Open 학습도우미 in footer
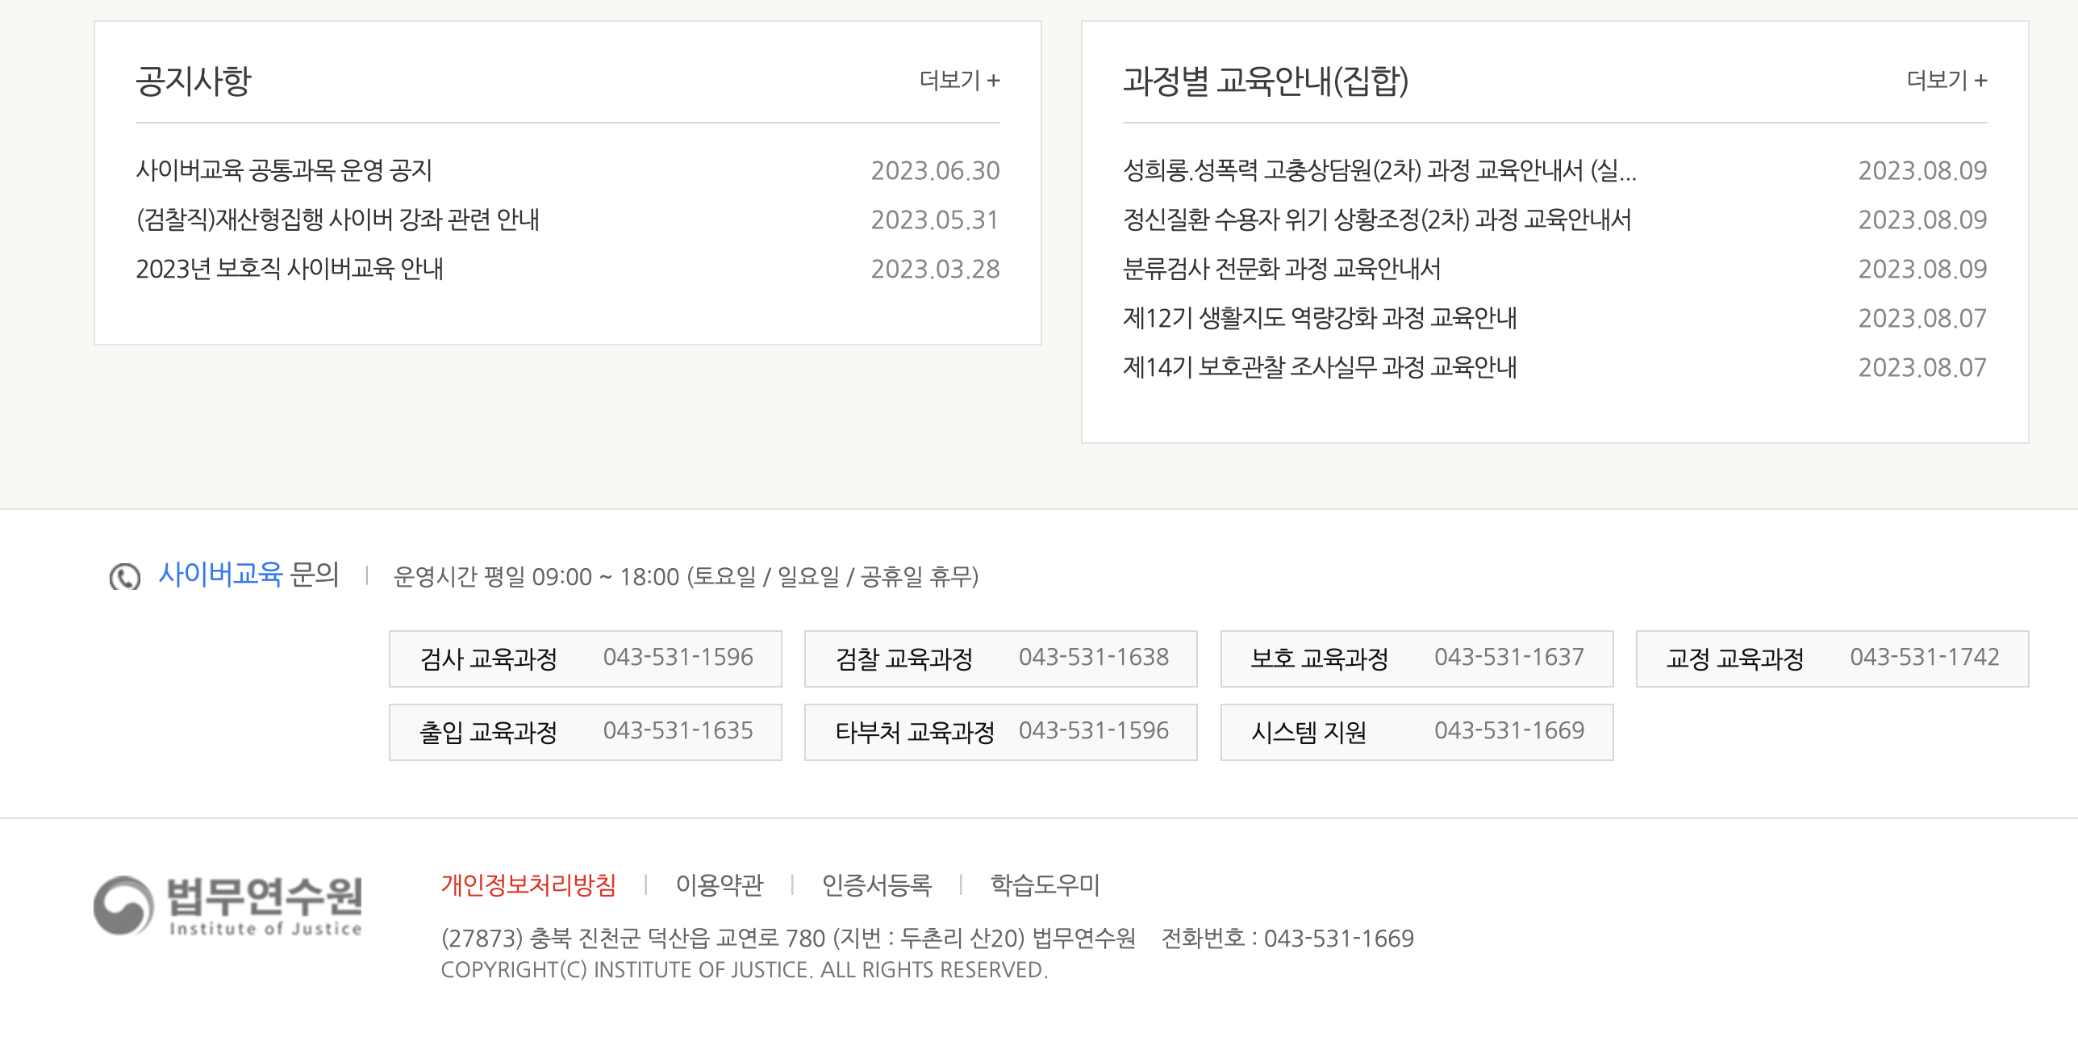Image resolution: width=2078 pixels, height=1062 pixels. (1044, 884)
